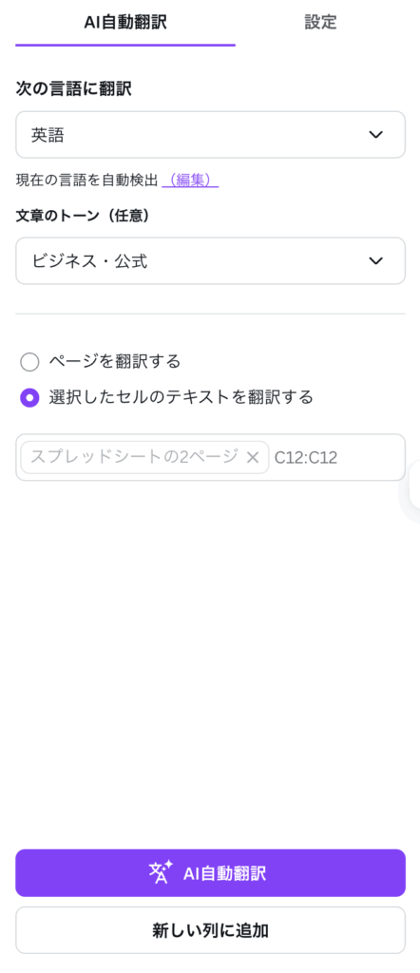This screenshot has height=973, width=420.
Task: Click the chevron arrow in ビジネス・公式 field
Action: pos(376,260)
